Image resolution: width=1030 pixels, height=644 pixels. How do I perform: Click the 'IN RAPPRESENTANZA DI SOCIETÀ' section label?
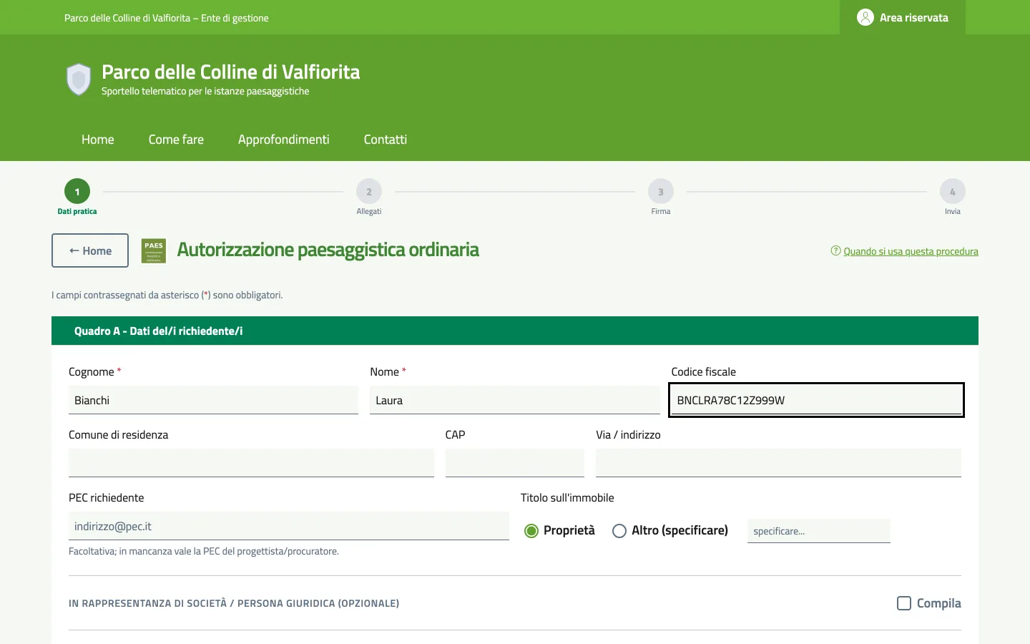[x=234, y=603]
